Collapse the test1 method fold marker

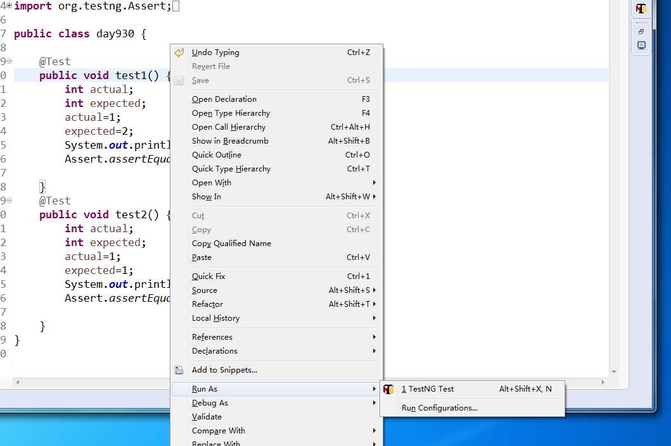pyautogui.click(x=10, y=61)
